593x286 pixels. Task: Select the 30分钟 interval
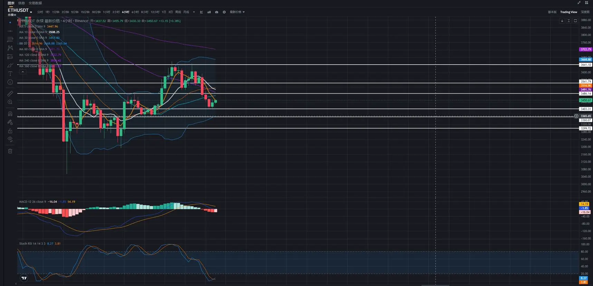click(x=96, y=12)
